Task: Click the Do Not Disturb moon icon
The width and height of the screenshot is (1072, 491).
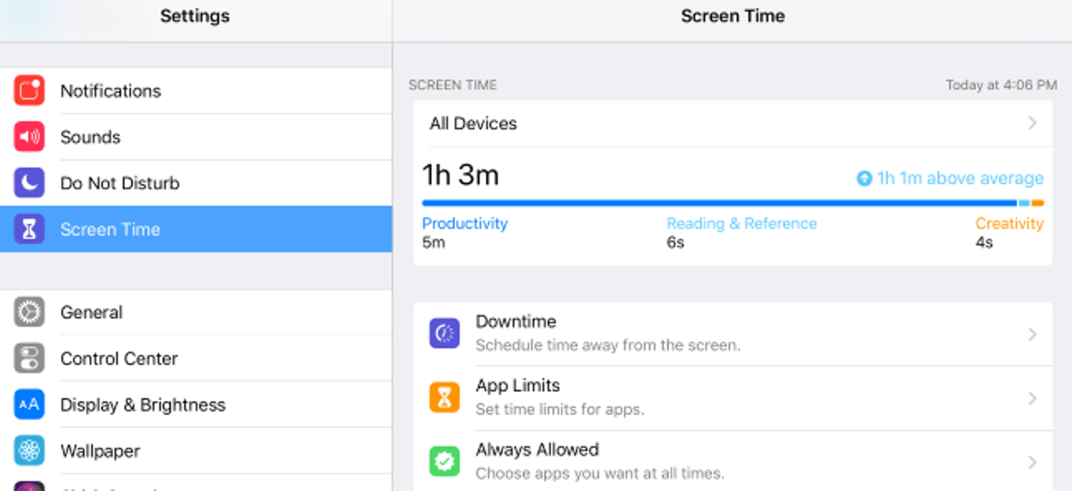Action: pyautogui.click(x=28, y=182)
